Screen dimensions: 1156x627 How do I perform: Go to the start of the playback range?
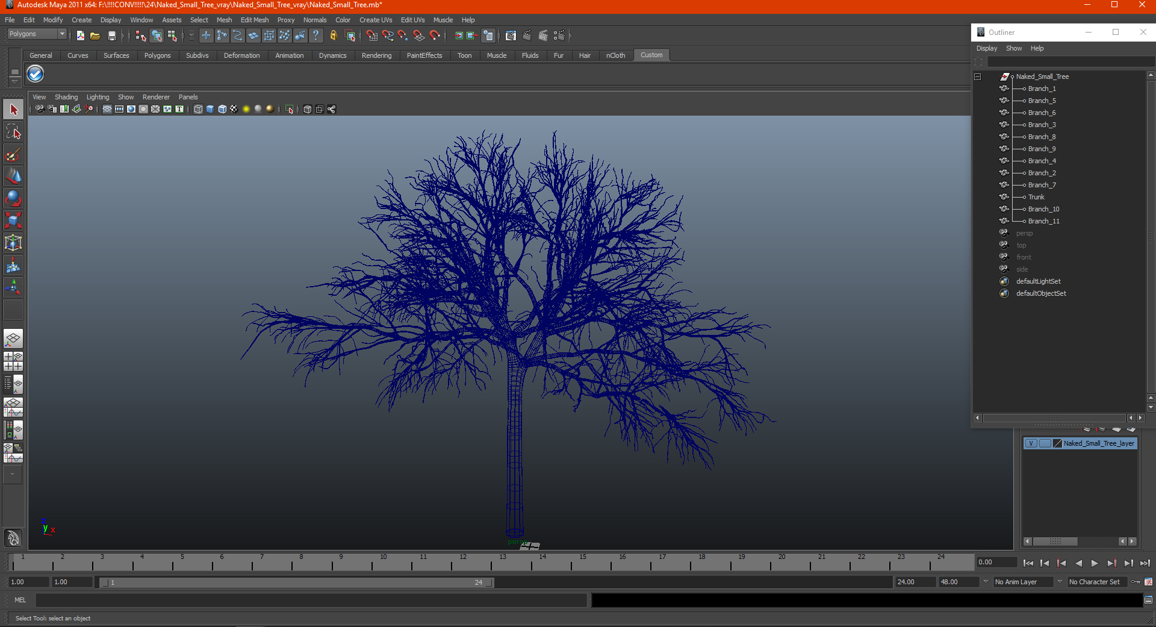click(x=1028, y=563)
